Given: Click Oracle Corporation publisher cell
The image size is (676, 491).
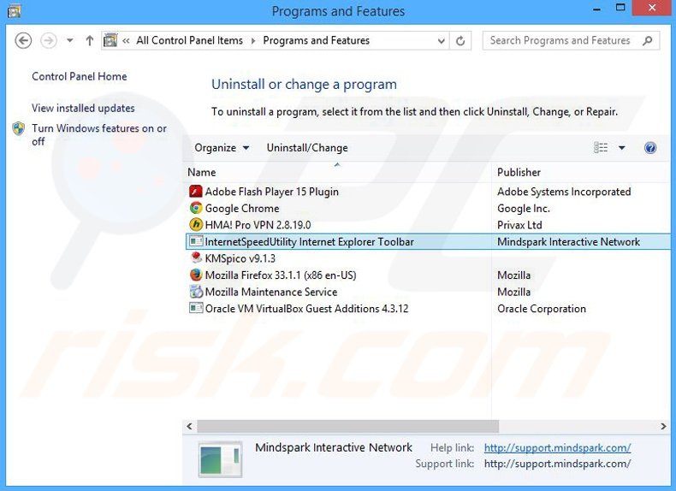Looking at the screenshot, I should click(x=542, y=309).
